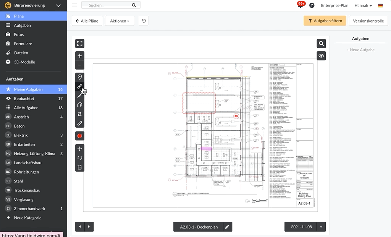Select the red dashed cloud markup
391x237 pixels.
pos(199,103)
